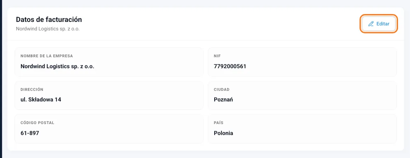Select the city value Poznań
Image resolution: width=410 pixels, height=158 pixels.
click(x=223, y=100)
